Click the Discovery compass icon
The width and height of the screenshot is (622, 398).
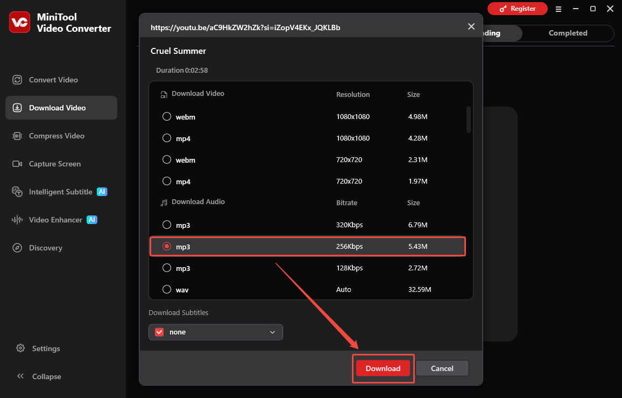17,248
